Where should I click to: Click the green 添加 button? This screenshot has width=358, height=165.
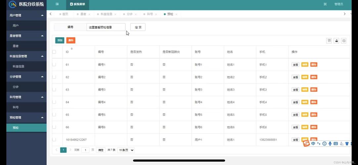pos(60,40)
